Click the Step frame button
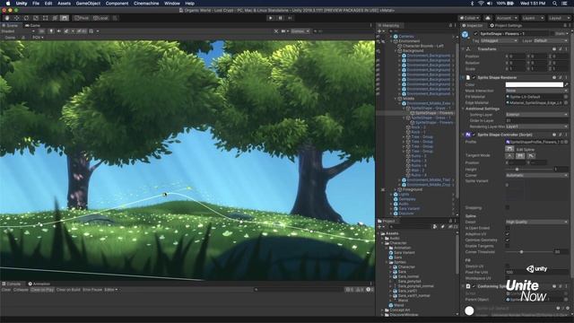Screen dimensions: 574x323 point(290,18)
